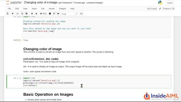This screenshot has width=181, height=102.
Task: Click the Access pixel values bullet text
Action: click(x=45, y=99)
